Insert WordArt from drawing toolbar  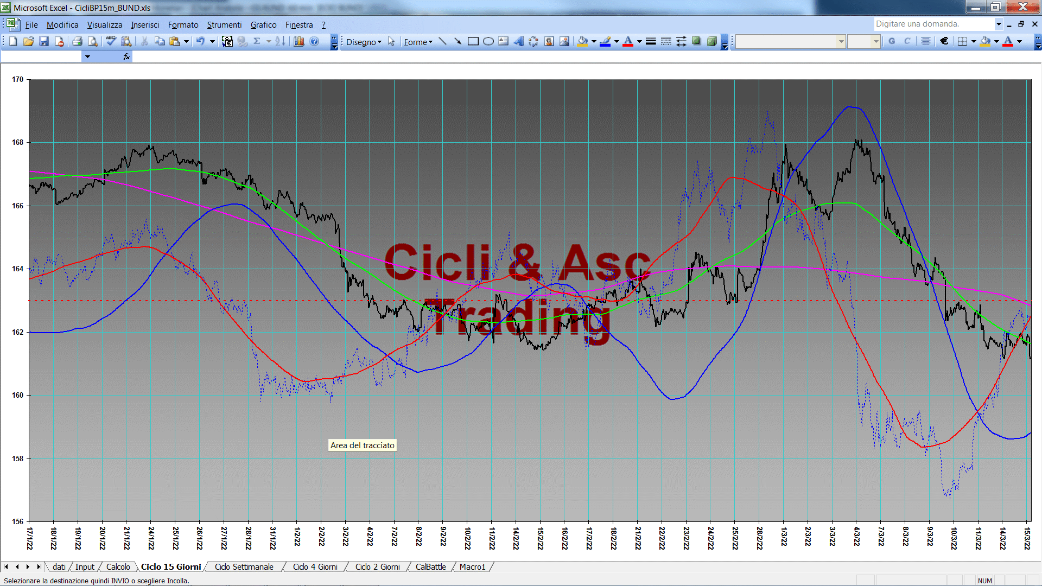(519, 41)
